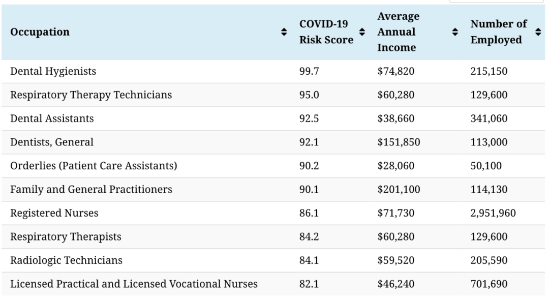
Task: Click the Respiratory Therapists occupation cell
Action: click(x=66, y=237)
